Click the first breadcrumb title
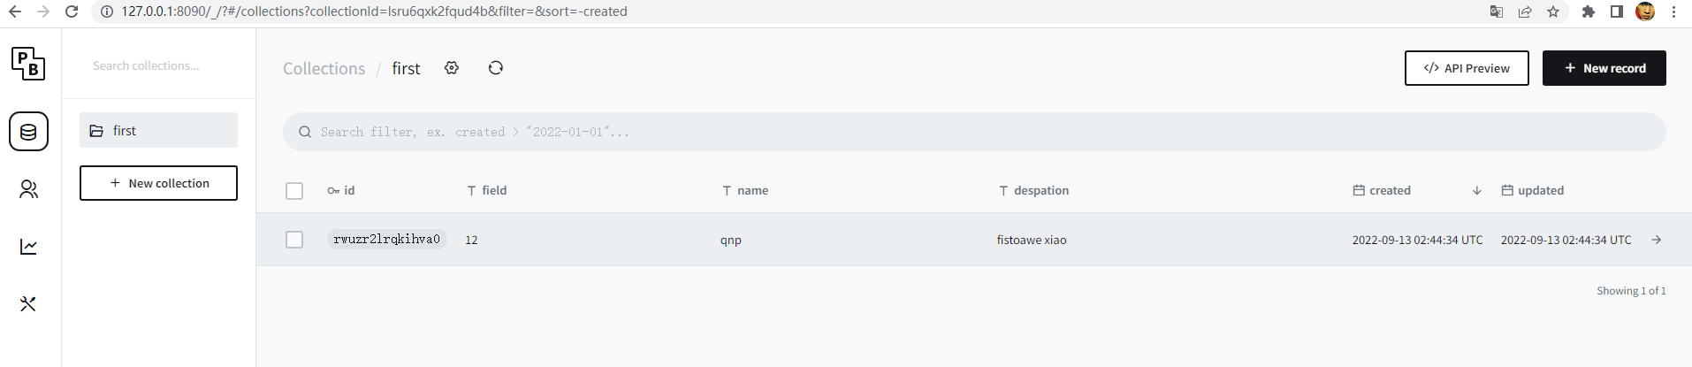The height and width of the screenshot is (367, 1692). point(407,68)
